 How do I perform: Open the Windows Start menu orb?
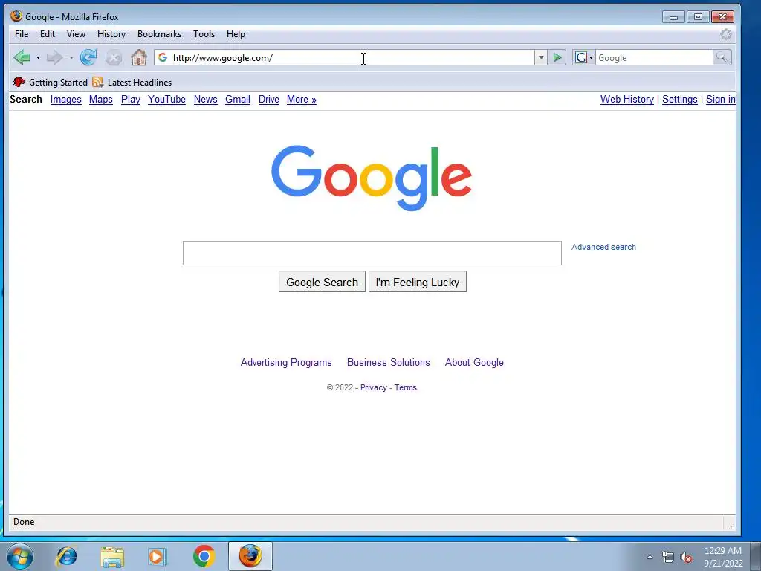[x=20, y=556]
